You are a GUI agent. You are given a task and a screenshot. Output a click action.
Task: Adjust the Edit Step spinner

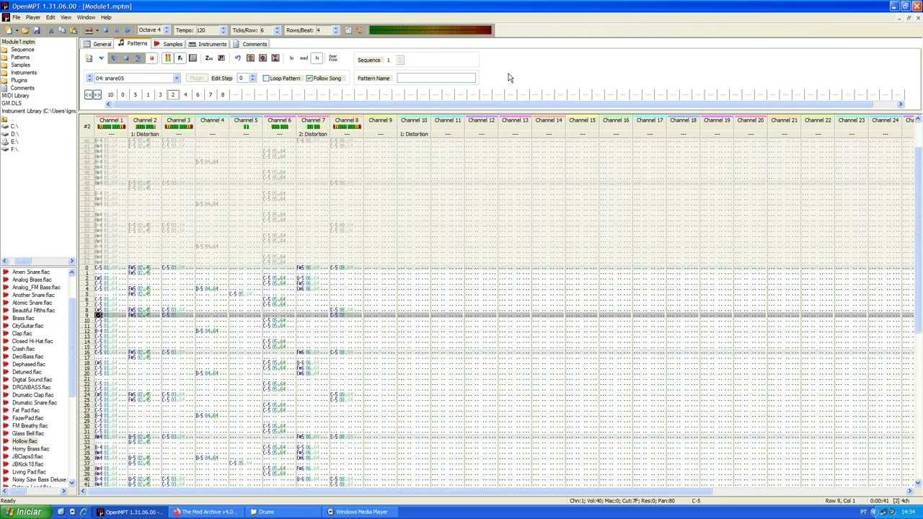(x=252, y=78)
